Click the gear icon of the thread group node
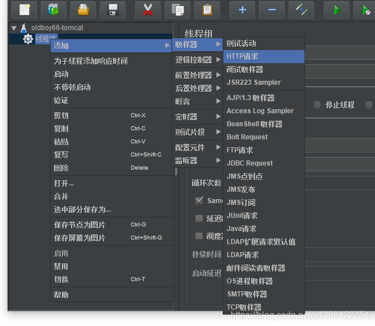 (28, 39)
